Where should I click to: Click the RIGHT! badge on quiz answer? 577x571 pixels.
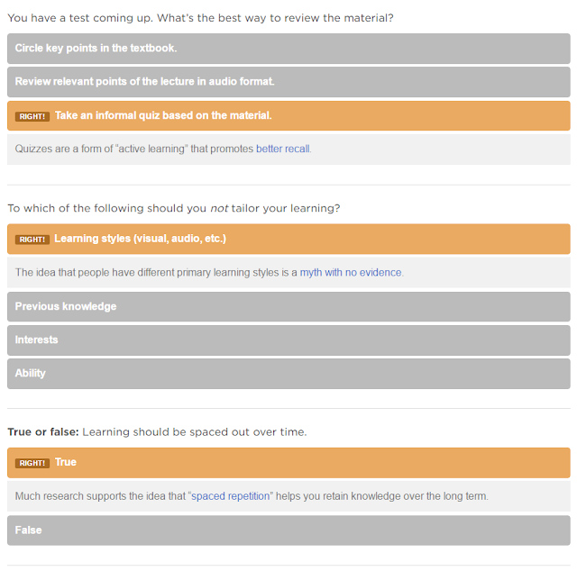pyautogui.click(x=32, y=116)
